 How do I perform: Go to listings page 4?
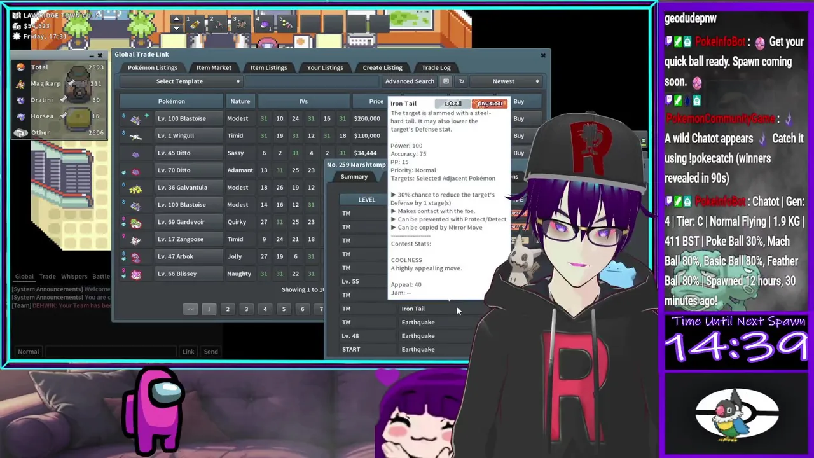coord(265,309)
